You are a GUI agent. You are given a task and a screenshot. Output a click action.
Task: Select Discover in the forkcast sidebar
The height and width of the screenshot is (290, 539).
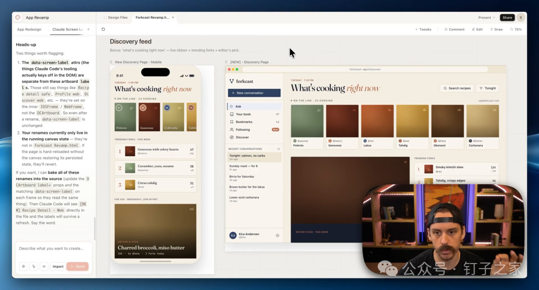254,137
